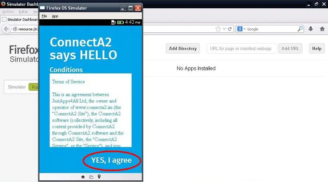Select the Simulator Dashboard tab
The image size is (328, 182).
click(x=20, y=20)
